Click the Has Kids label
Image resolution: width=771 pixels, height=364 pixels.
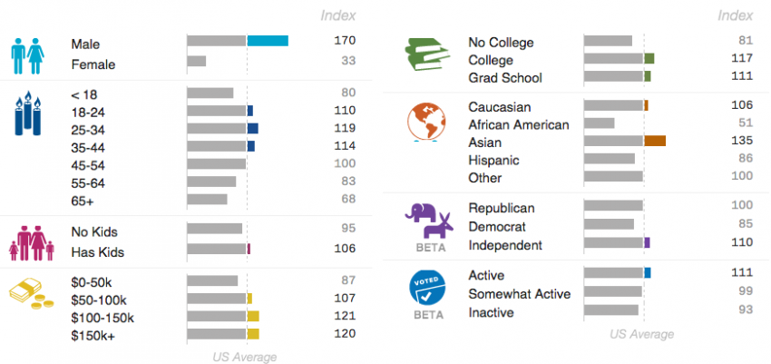pos(97,252)
